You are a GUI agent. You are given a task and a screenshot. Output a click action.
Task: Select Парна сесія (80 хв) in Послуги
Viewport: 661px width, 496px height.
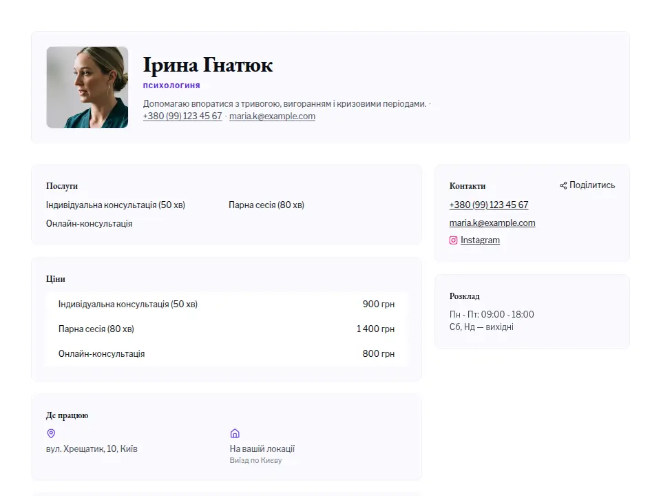(x=266, y=205)
